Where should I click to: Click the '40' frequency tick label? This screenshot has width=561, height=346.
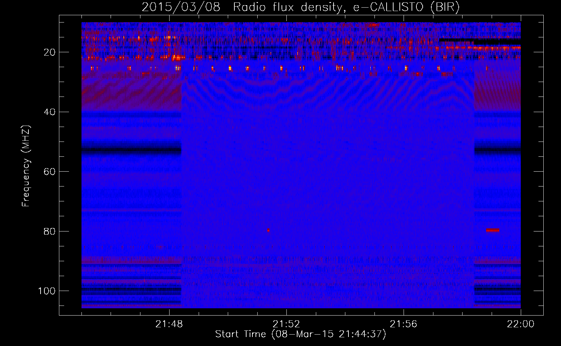50,112
